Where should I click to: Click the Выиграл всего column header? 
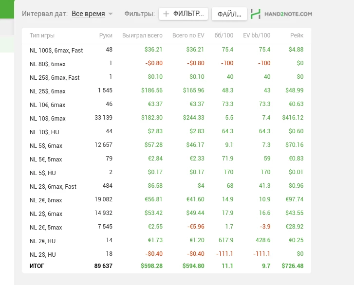(x=142, y=36)
